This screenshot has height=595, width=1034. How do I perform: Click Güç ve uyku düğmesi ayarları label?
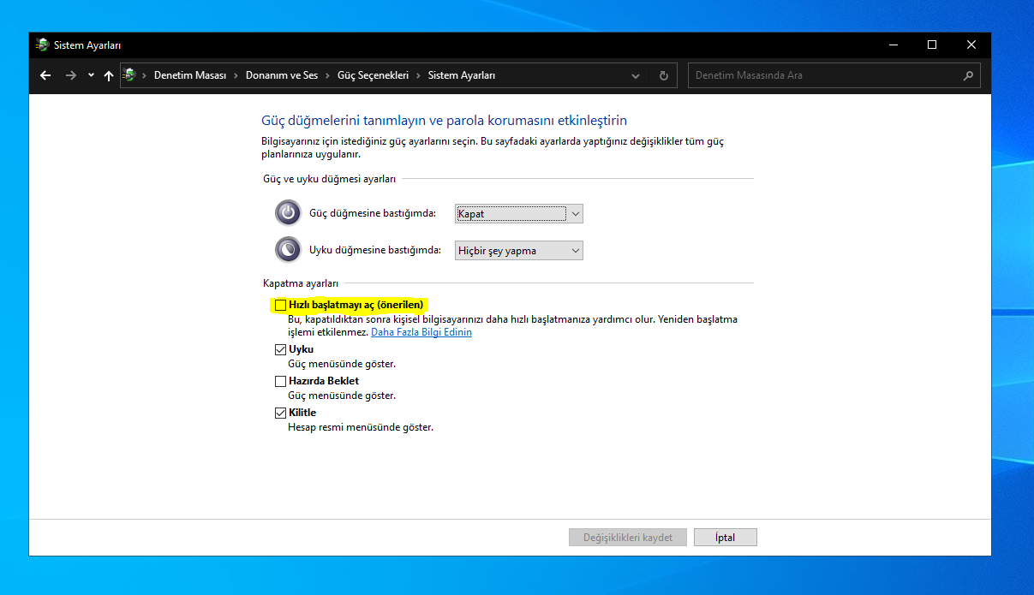pyautogui.click(x=329, y=179)
